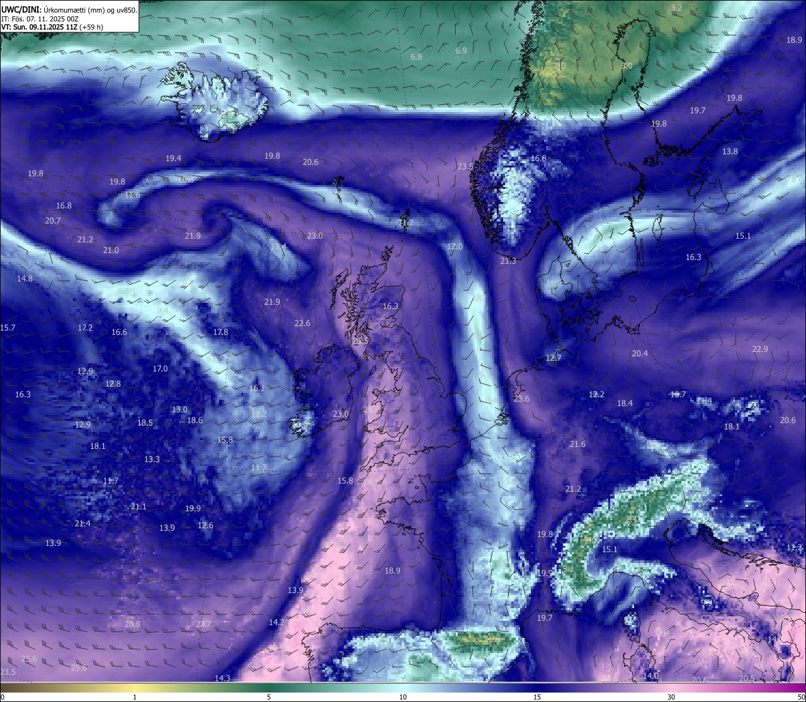Click the 15.7 map value
806x702 pixels.
click(8, 327)
